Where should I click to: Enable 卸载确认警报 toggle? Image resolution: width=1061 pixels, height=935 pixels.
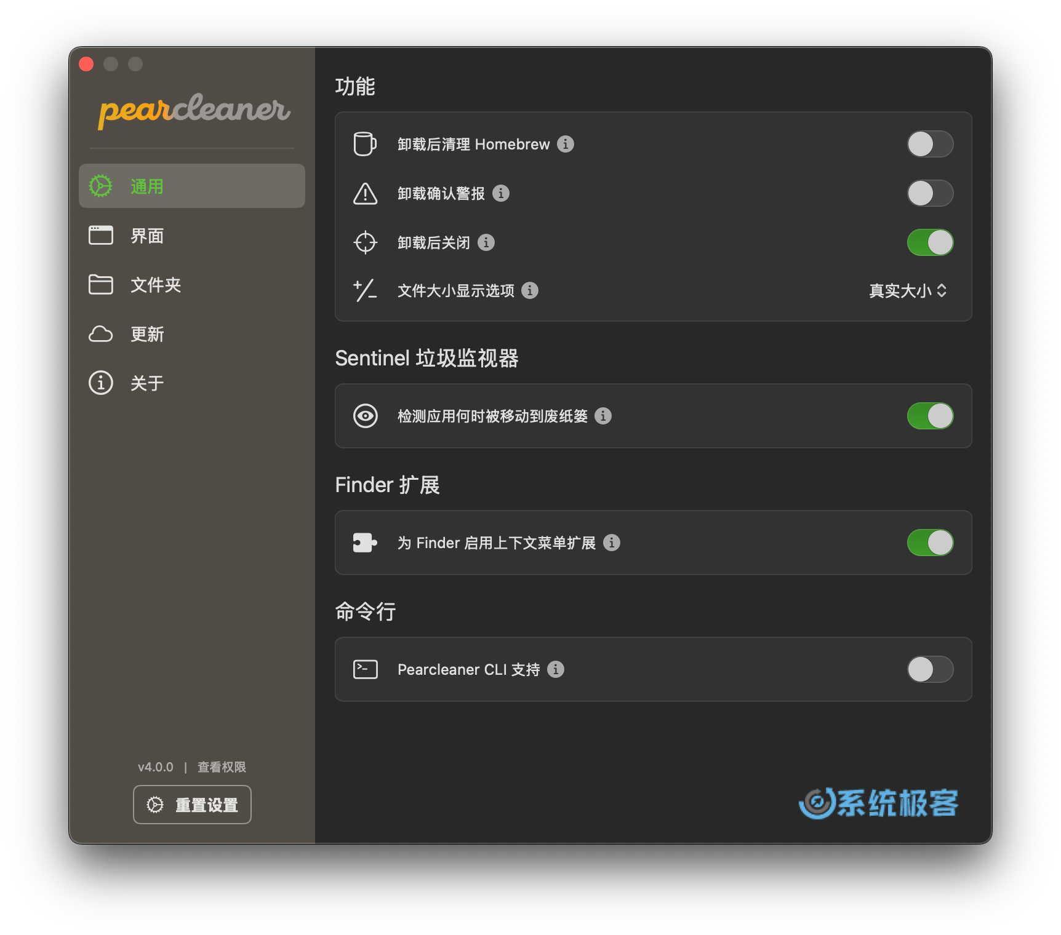pyautogui.click(x=930, y=193)
